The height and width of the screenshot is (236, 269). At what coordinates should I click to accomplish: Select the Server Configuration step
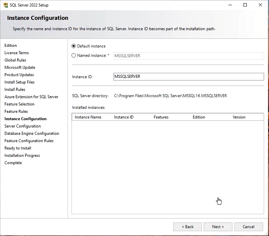[x=23, y=126]
